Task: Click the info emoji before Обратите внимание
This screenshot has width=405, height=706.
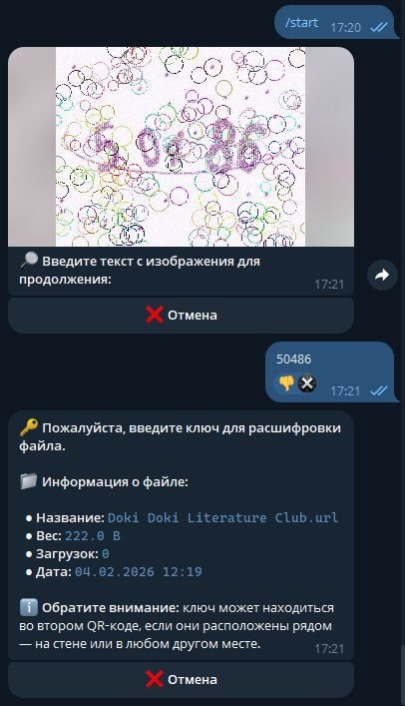Action: (x=28, y=607)
